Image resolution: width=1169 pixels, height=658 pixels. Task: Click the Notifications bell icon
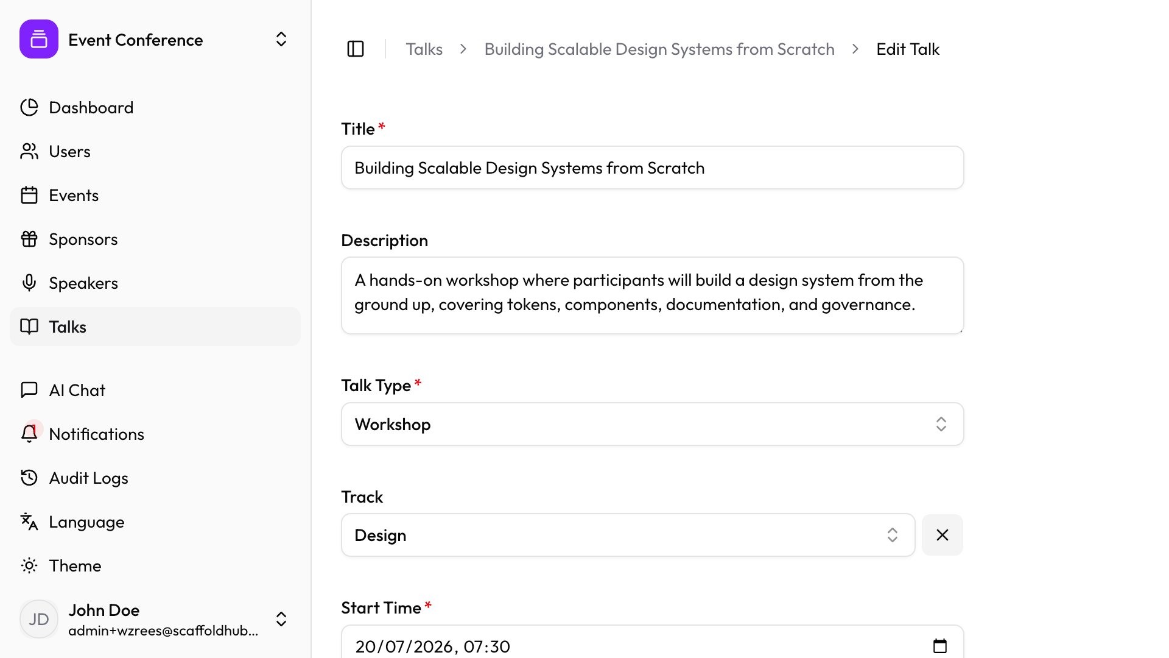tap(29, 434)
